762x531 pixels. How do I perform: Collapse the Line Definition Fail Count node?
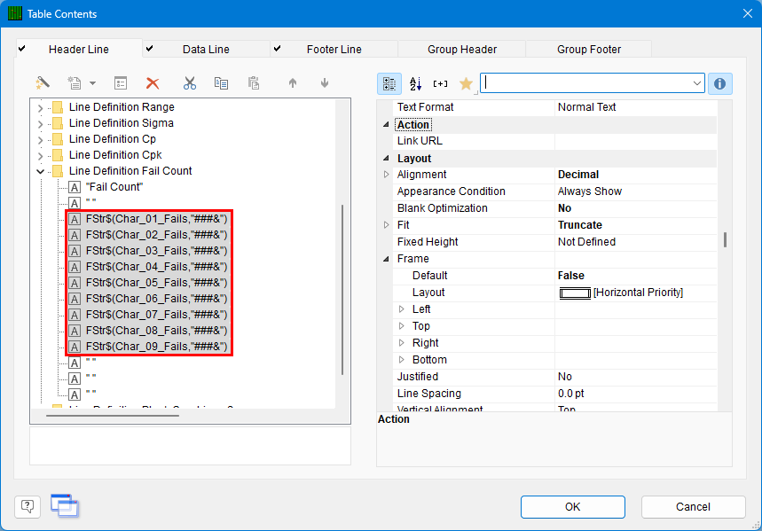[40, 171]
